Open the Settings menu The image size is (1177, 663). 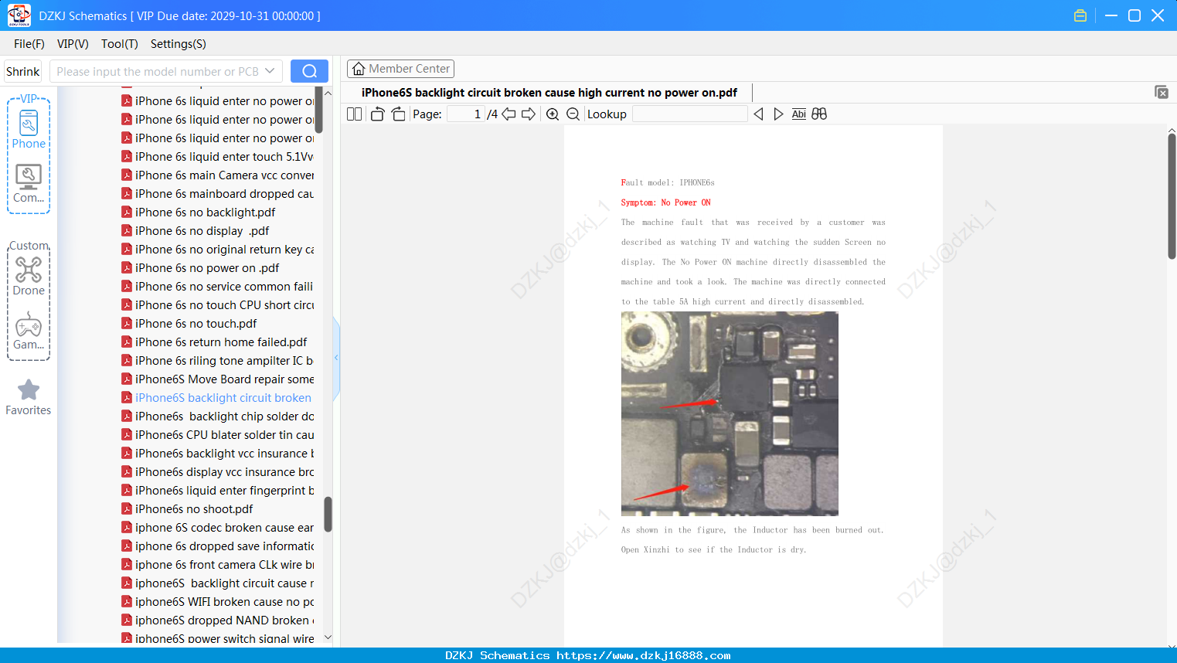coord(179,44)
